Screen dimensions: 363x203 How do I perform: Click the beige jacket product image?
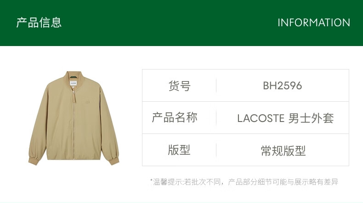[74, 118]
